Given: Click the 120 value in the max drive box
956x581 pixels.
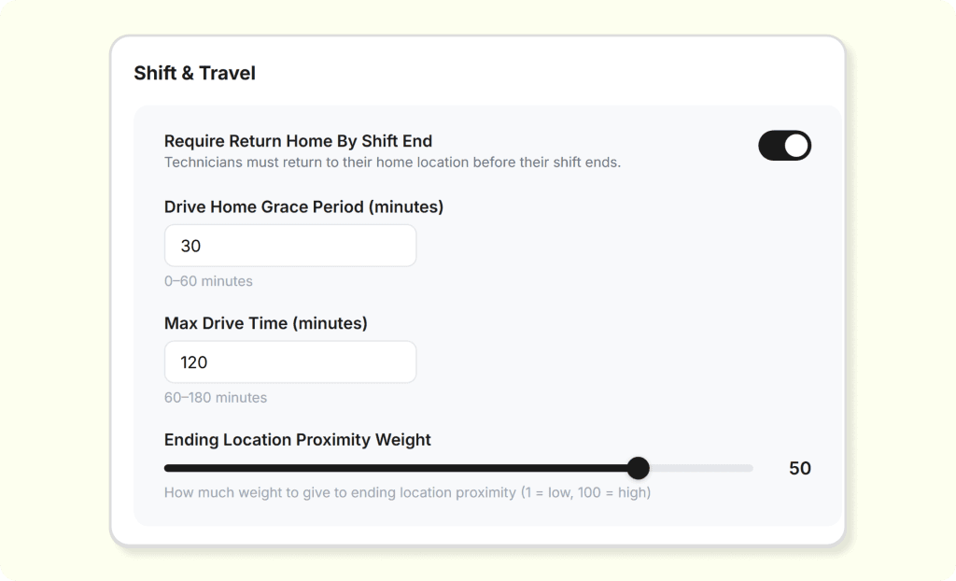Looking at the screenshot, I should point(194,362).
